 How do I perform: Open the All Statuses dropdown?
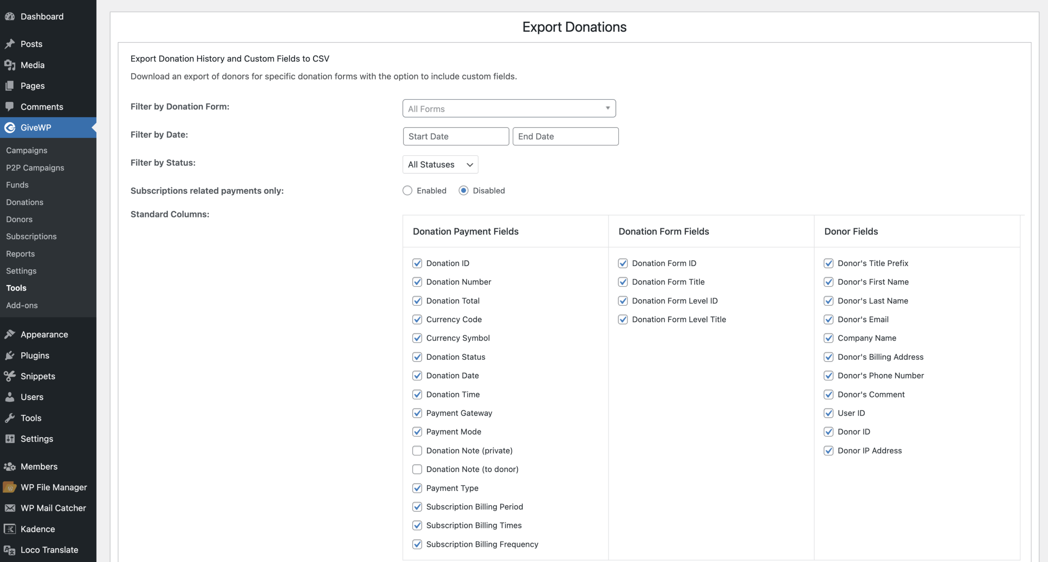tap(440, 164)
